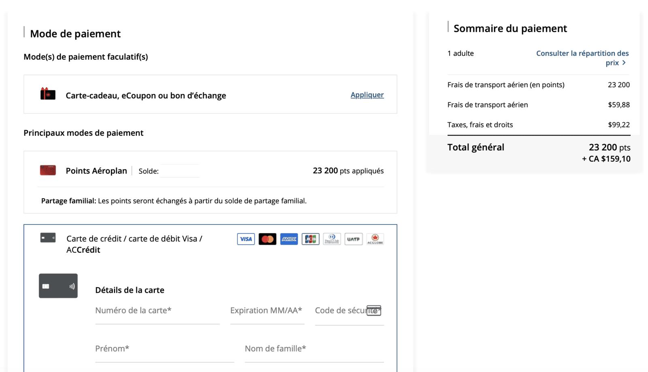Click the chevron after prix
The image size is (648, 372).
click(x=624, y=63)
